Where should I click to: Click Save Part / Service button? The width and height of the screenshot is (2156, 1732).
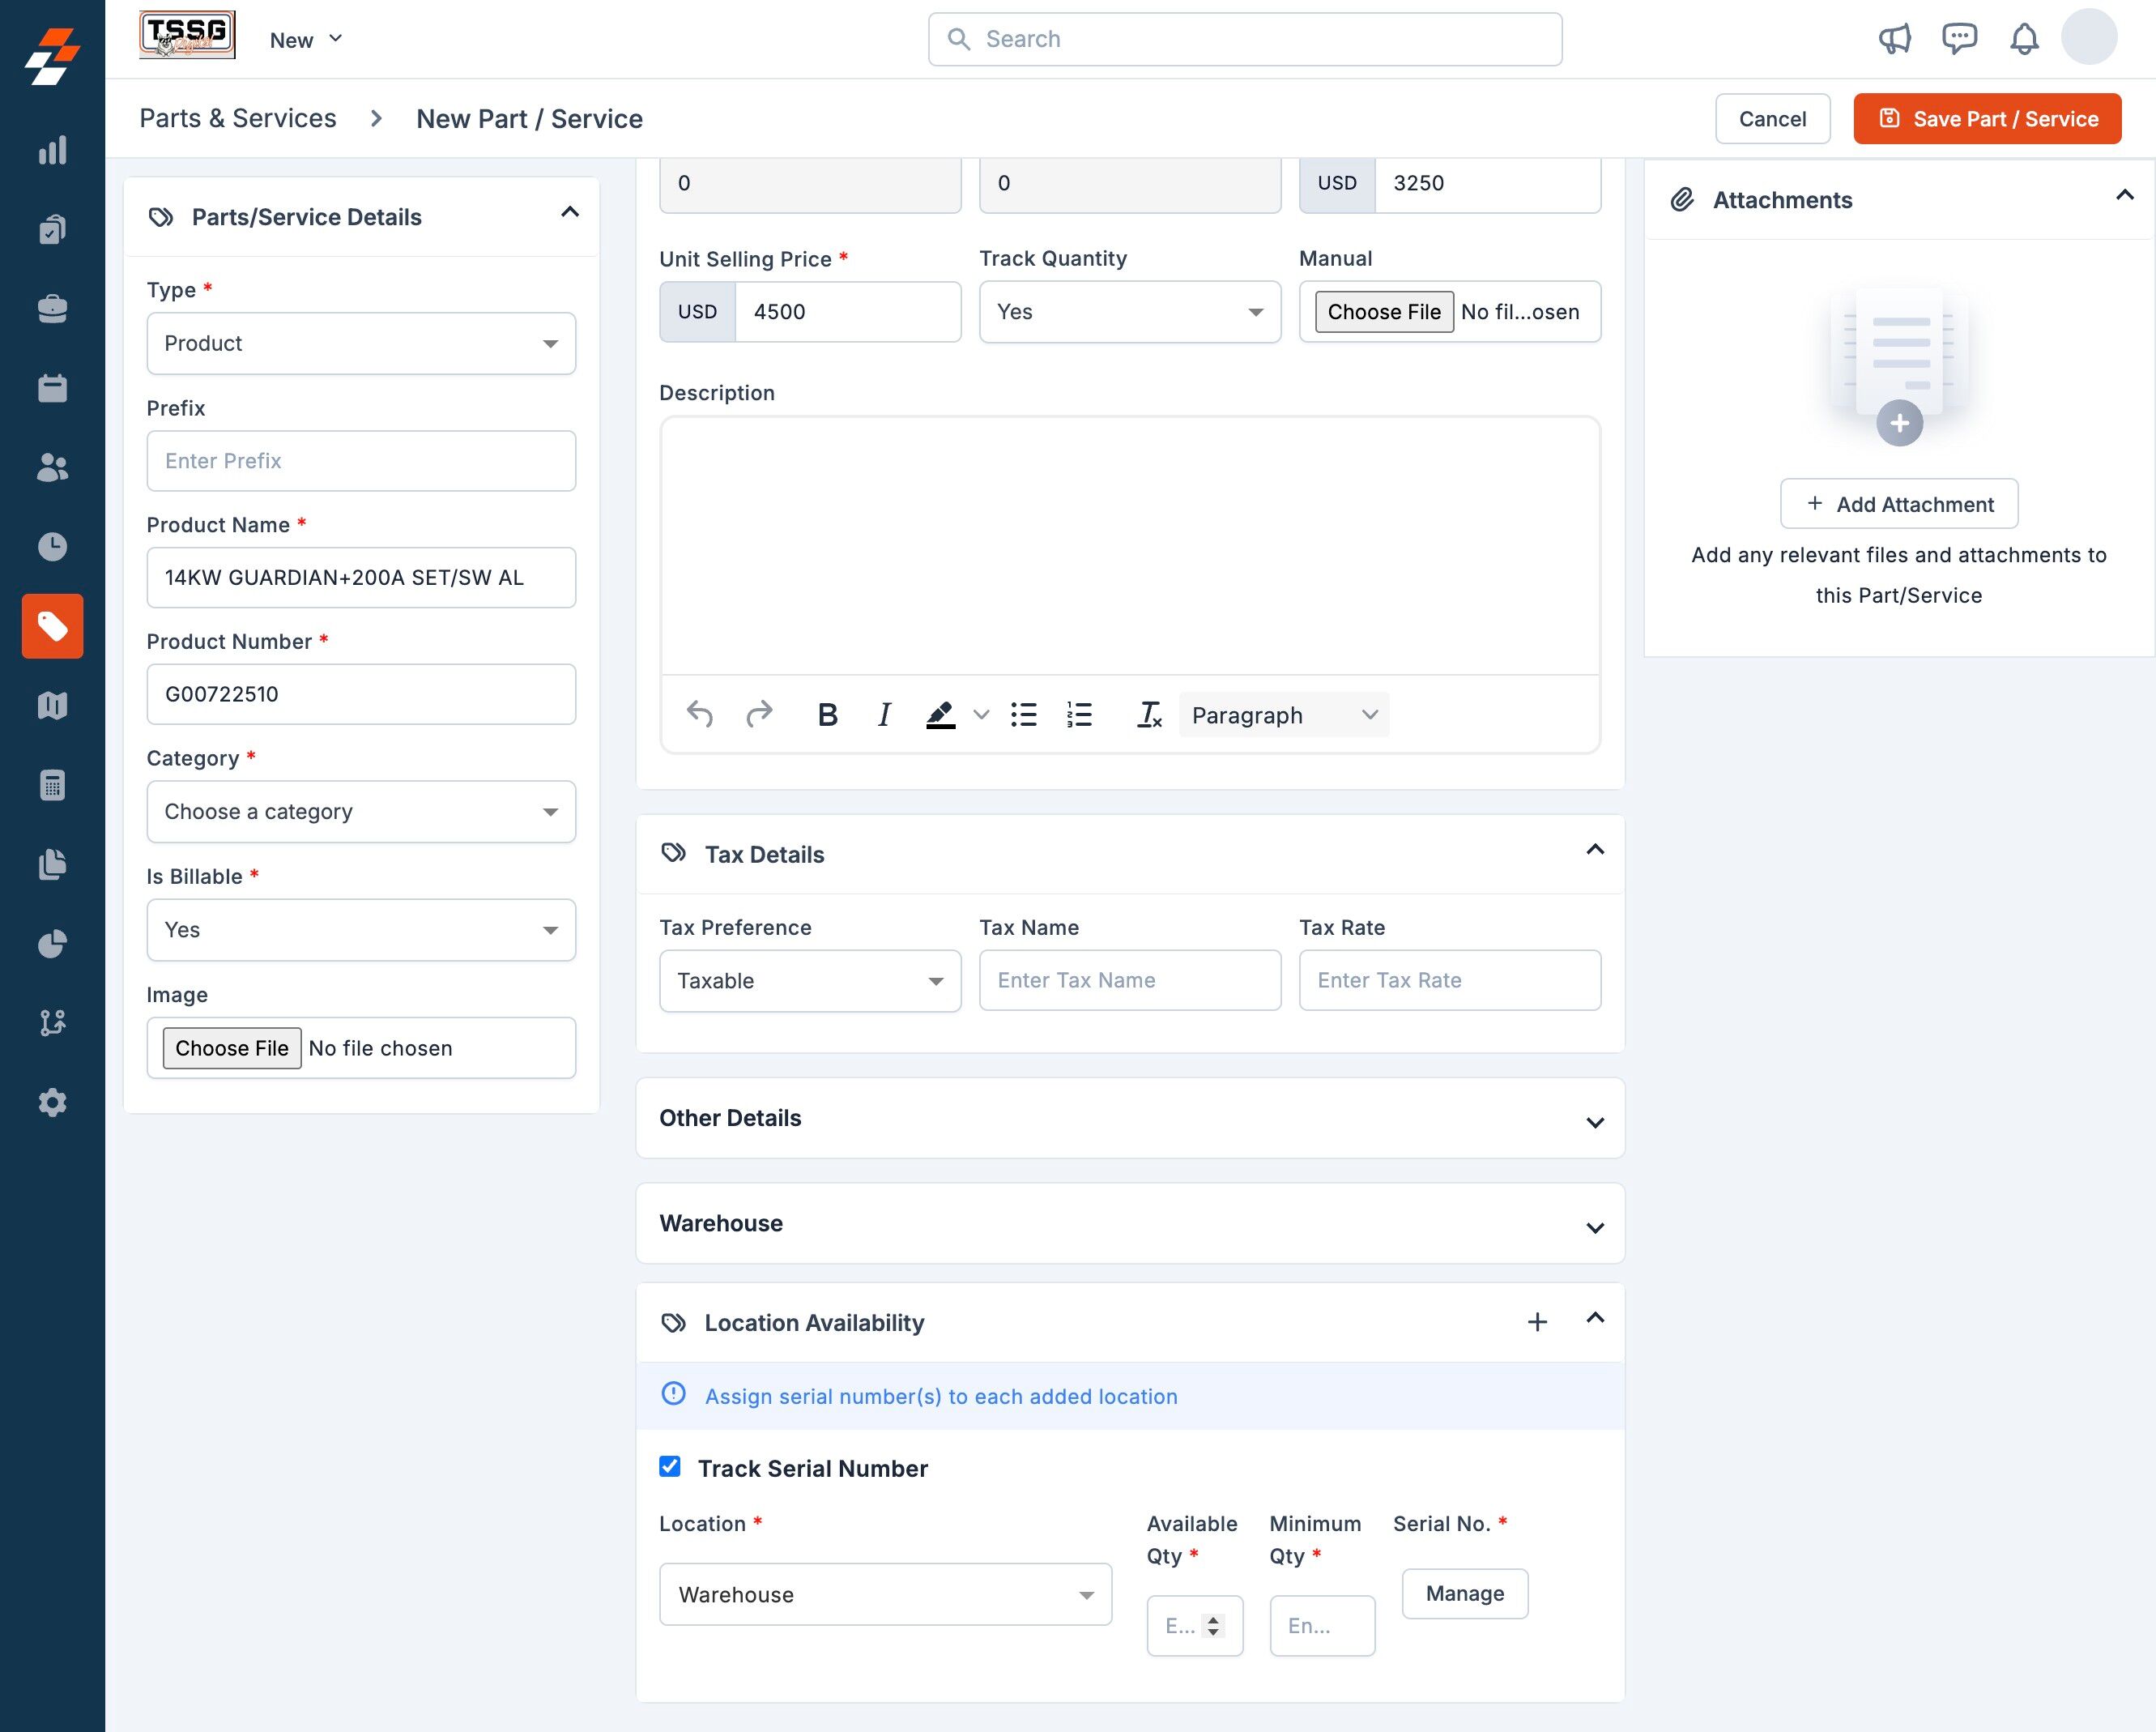pos(1987,119)
